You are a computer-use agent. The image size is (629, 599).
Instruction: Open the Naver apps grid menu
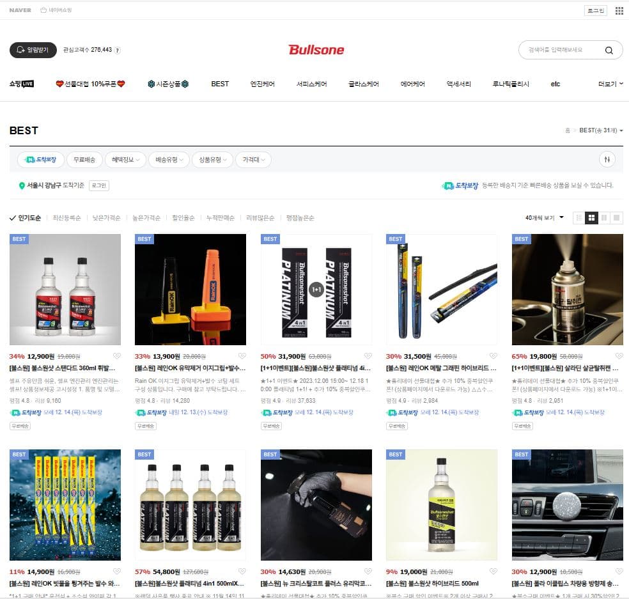click(619, 10)
